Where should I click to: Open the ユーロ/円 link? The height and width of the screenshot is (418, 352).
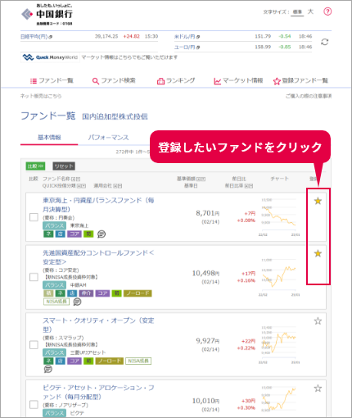[187, 48]
